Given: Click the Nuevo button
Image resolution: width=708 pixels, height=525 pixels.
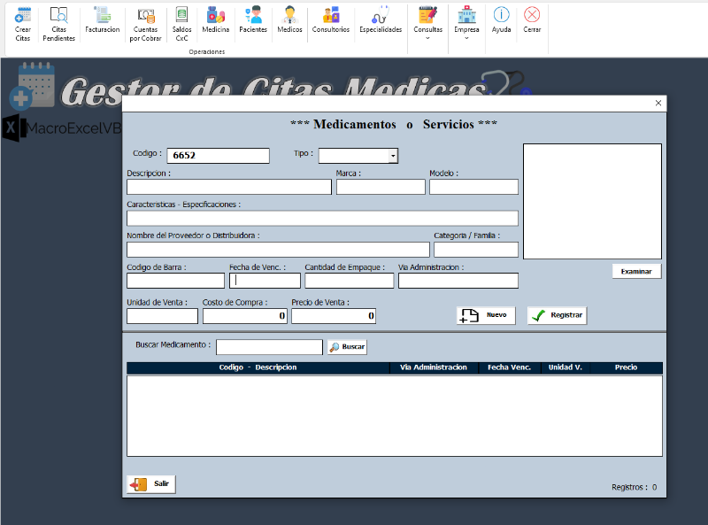Looking at the screenshot, I should pyautogui.click(x=486, y=315).
